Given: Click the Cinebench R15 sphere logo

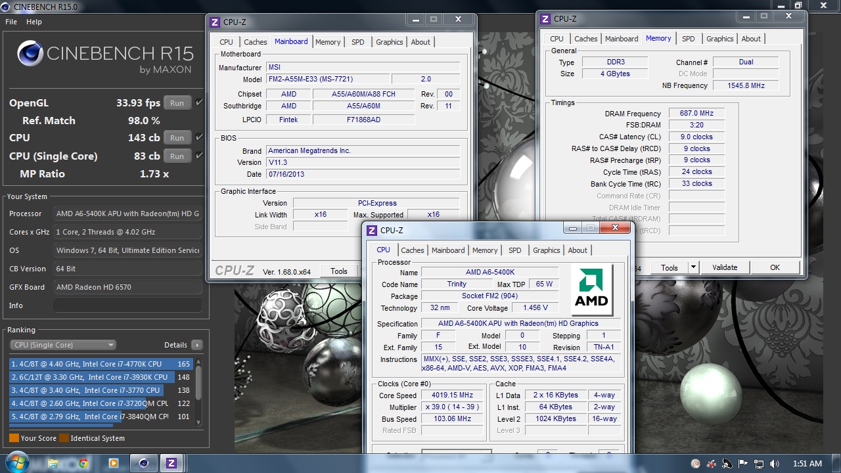Looking at the screenshot, I should (x=30, y=55).
